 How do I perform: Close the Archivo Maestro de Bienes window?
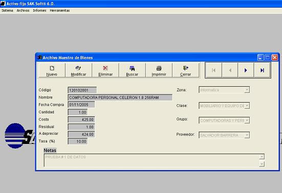point(275,58)
